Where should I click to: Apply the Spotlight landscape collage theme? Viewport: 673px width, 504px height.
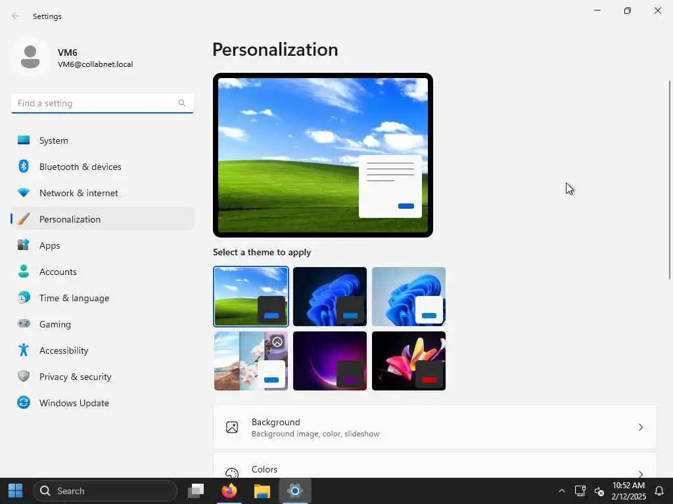pos(251,361)
